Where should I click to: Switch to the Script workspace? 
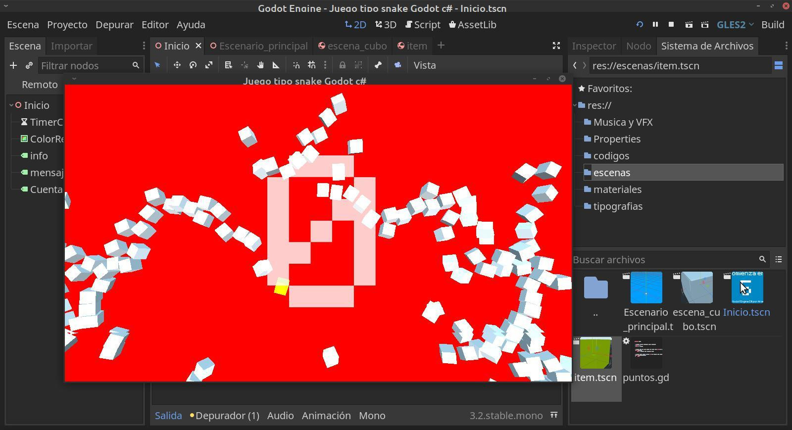(423, 25)
